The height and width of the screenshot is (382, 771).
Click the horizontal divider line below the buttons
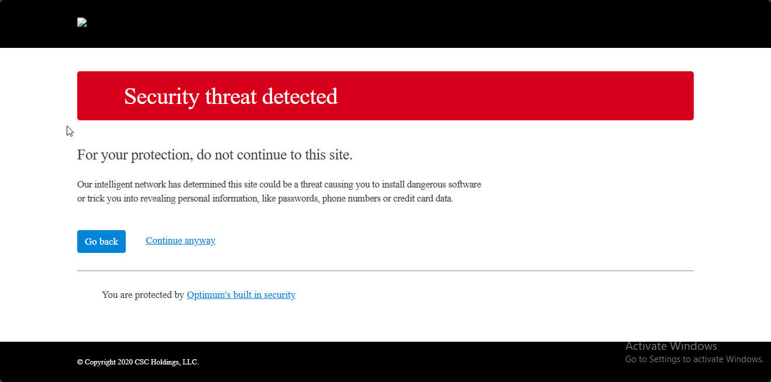[x=385, y=271]
